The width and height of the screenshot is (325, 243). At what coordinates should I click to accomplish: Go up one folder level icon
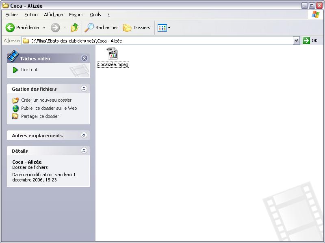tap(75, 28)
